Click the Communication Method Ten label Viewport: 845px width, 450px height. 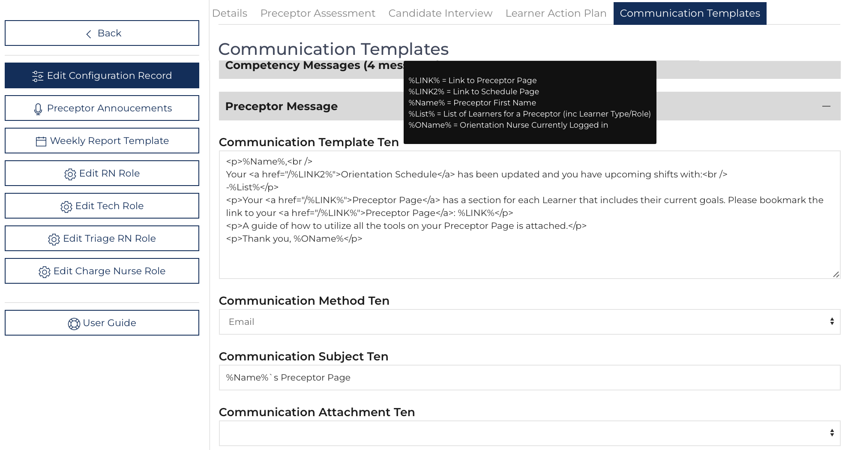pyautogui.click(x=304, y=301)
